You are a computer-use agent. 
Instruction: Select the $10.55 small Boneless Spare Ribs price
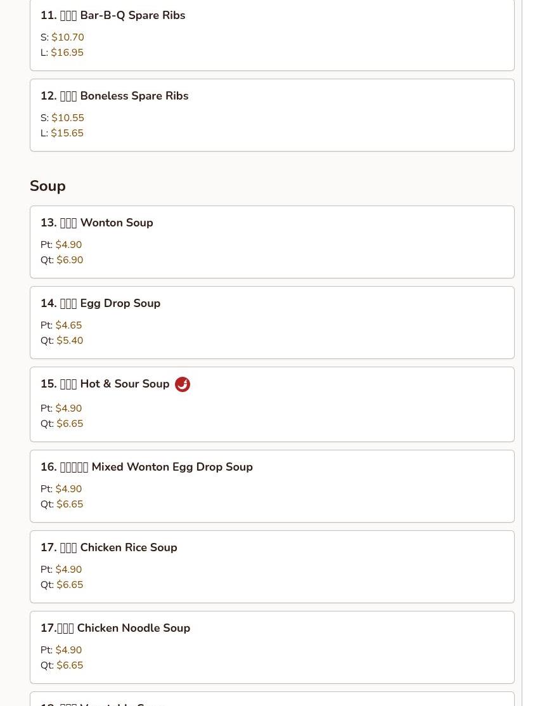68,118
